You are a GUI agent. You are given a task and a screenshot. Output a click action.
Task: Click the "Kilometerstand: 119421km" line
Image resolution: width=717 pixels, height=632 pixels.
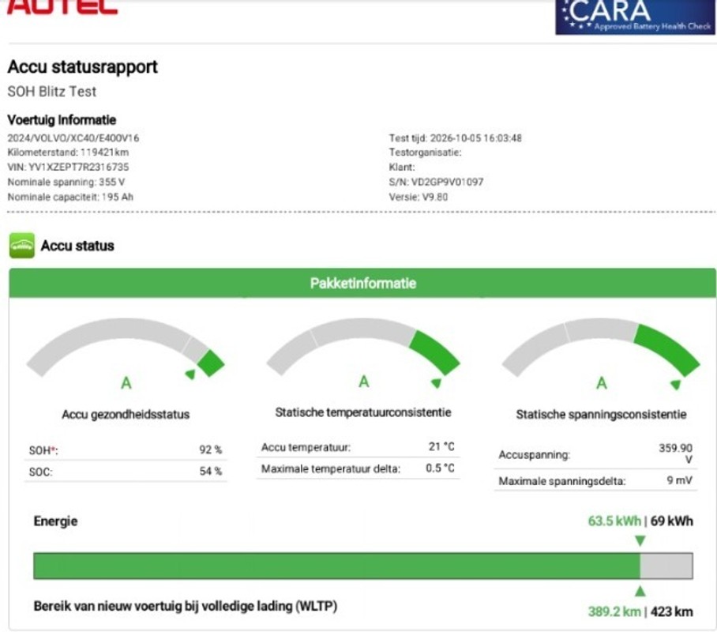coord(68,152)
